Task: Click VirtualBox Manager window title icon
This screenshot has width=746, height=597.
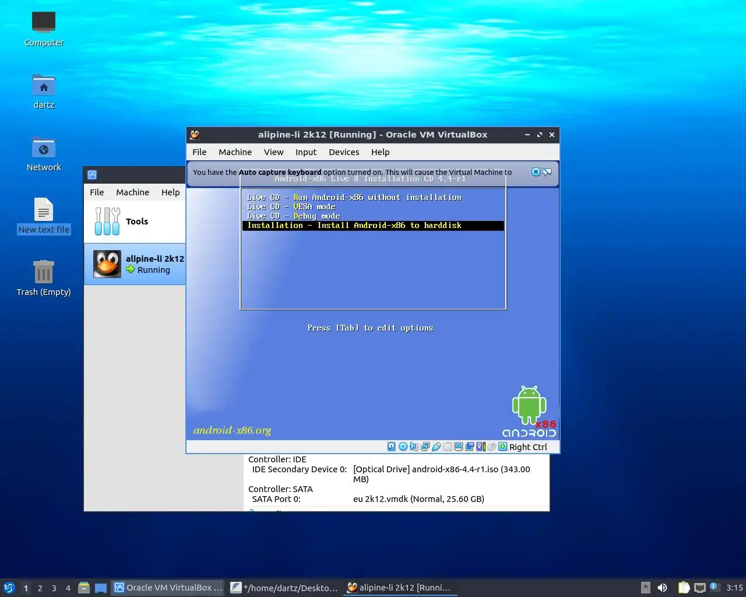Action: 92,174
